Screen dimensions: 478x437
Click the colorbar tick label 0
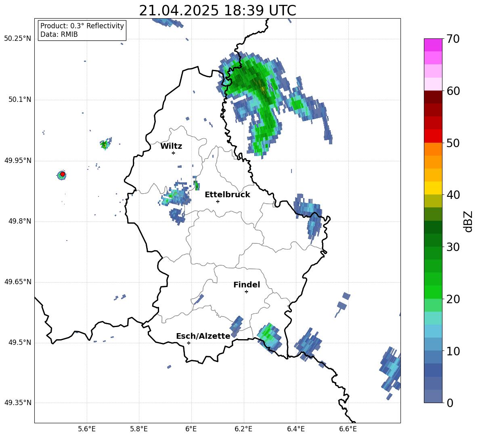coord(450,403)
